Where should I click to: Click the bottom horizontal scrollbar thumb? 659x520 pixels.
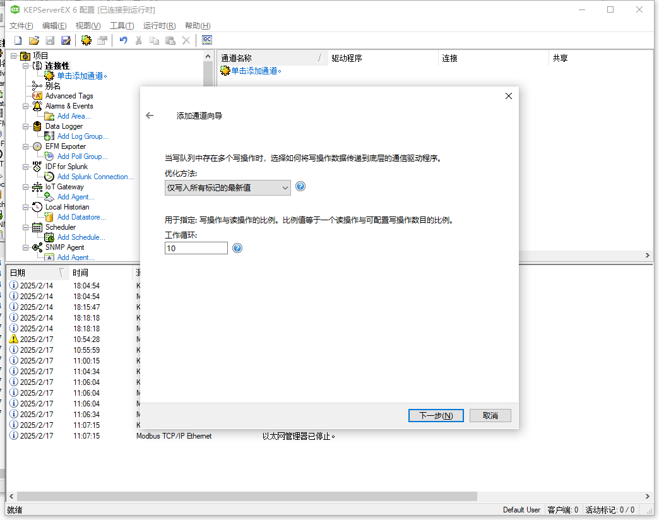[247, 497]
